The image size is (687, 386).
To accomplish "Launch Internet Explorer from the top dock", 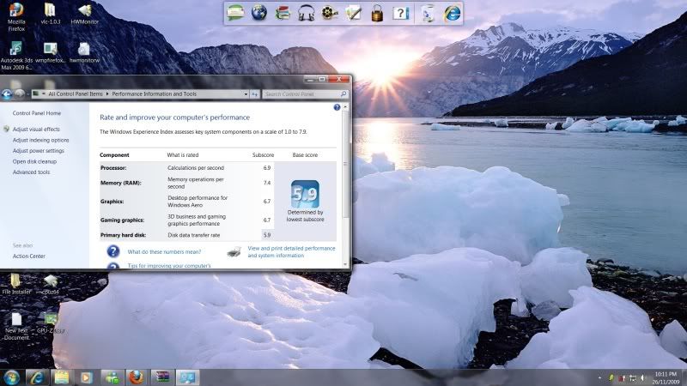I will coord(452,13).
